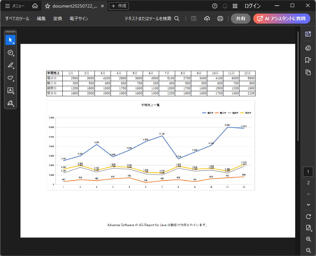Image resolution: width=316 pixels, height=256 pixels.
Task: Close the document20250722 tab
Action: tap(102, 6)
